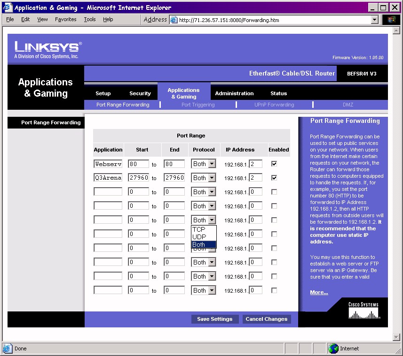Screen dimensions: 403x356
Task: Click the Q3Arena application name field
Action: [x=108, y=178]
